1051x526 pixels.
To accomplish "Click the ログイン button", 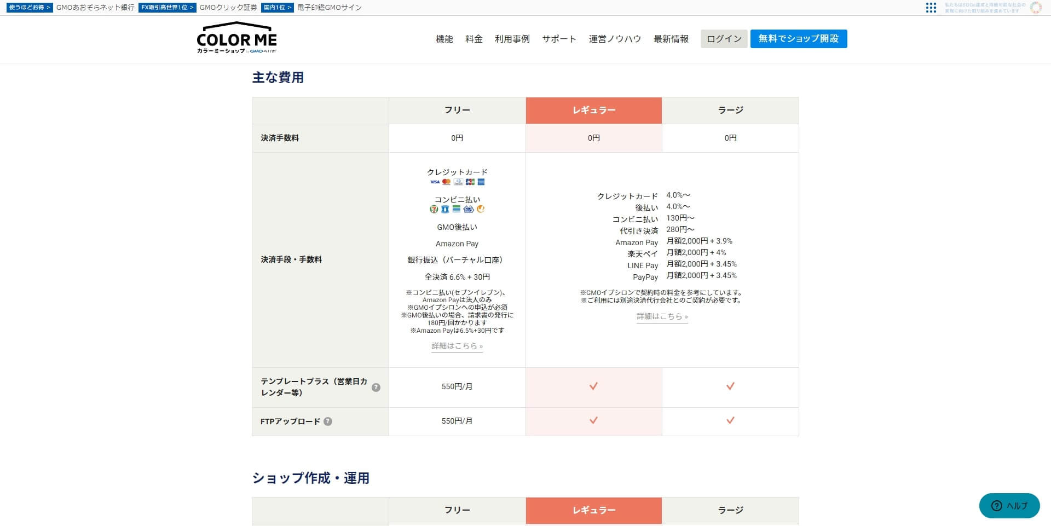I will click(x=724, y=38).
